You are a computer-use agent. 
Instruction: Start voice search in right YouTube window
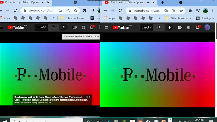pos(169,27)
